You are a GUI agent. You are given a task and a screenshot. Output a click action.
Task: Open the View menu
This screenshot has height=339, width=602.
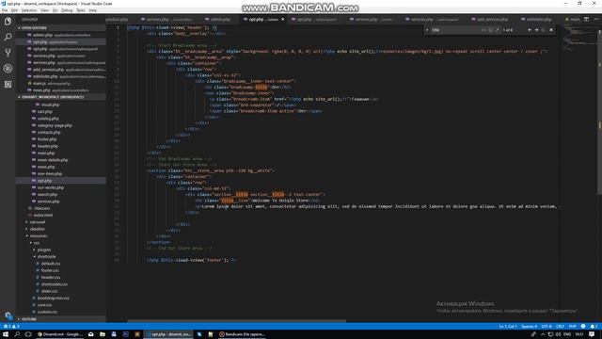45,10
